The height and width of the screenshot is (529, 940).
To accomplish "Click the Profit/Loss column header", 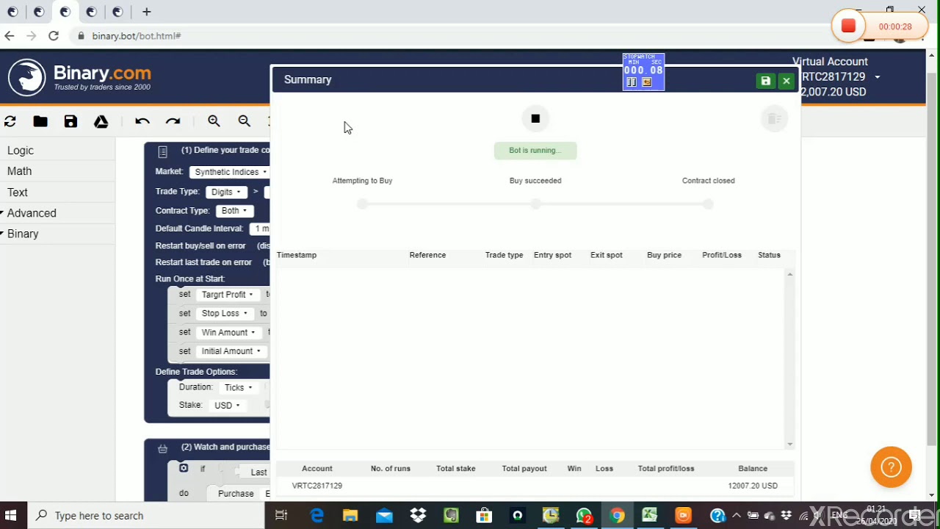I will click(x=722, y=255).
